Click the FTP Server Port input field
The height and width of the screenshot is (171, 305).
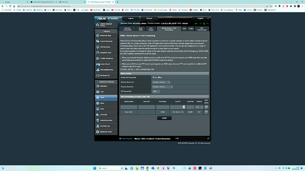(156, 91)
